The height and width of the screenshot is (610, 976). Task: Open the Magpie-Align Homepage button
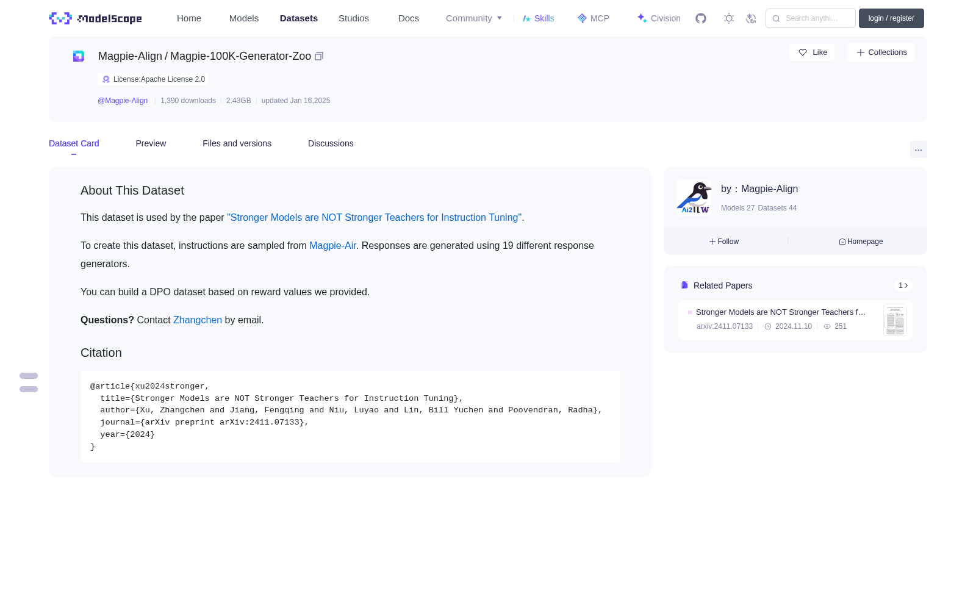861,242
